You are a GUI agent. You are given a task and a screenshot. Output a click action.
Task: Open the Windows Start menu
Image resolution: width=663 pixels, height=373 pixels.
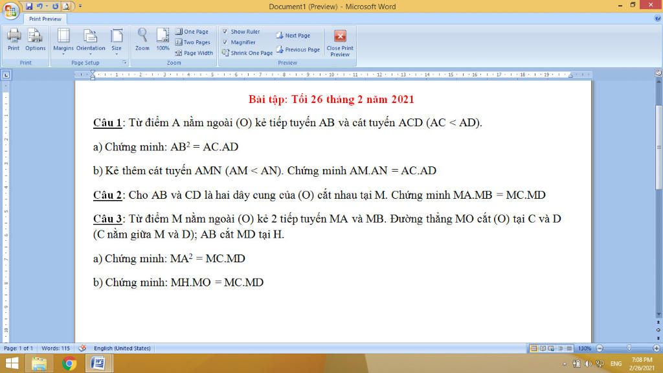[12, 364]
